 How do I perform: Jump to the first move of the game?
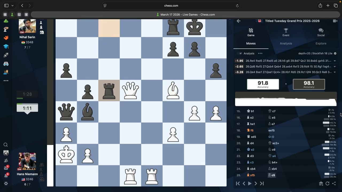238,183
